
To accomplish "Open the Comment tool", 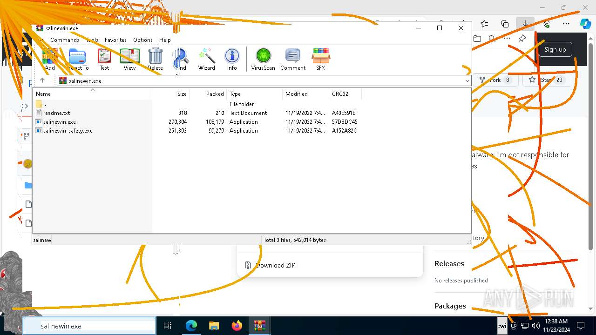I will (293, 59).
